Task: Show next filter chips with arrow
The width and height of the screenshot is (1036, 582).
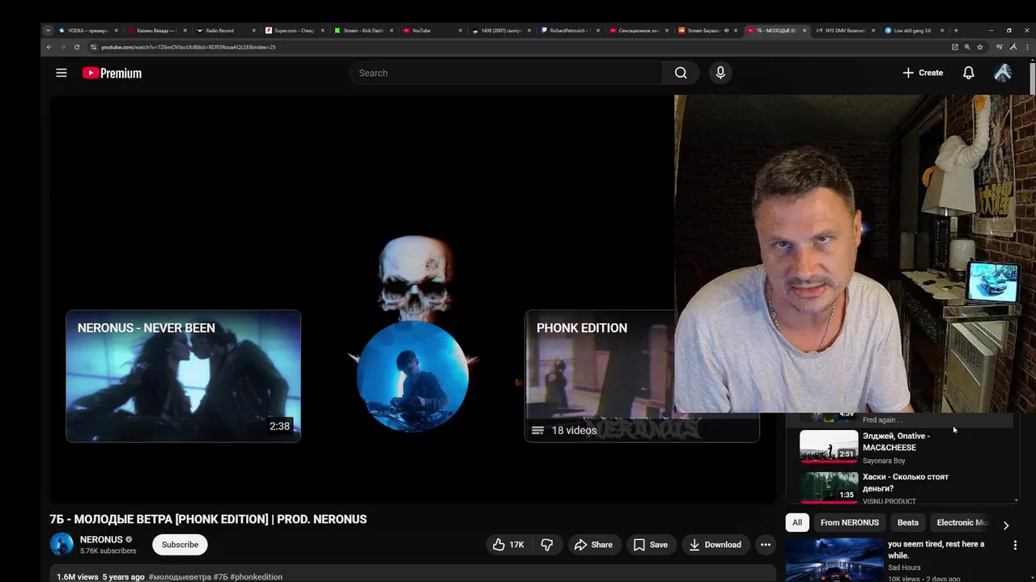Action: (1005, 525)
